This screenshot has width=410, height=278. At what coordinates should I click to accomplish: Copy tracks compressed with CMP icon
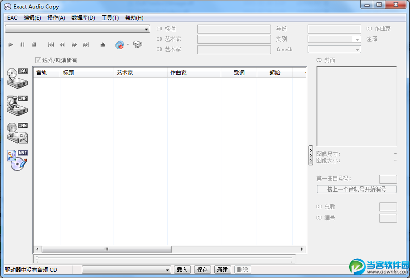click(x=17, y=105)
